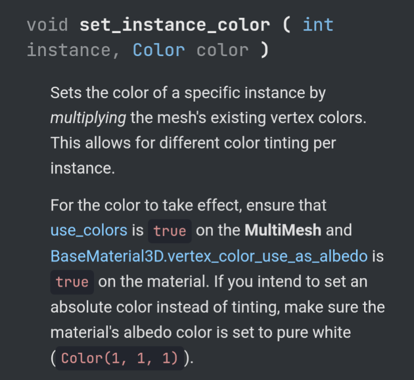Click the closing parenthesis of the signature
This screenshot has width=414, height=380.
[x=265, y=50]
